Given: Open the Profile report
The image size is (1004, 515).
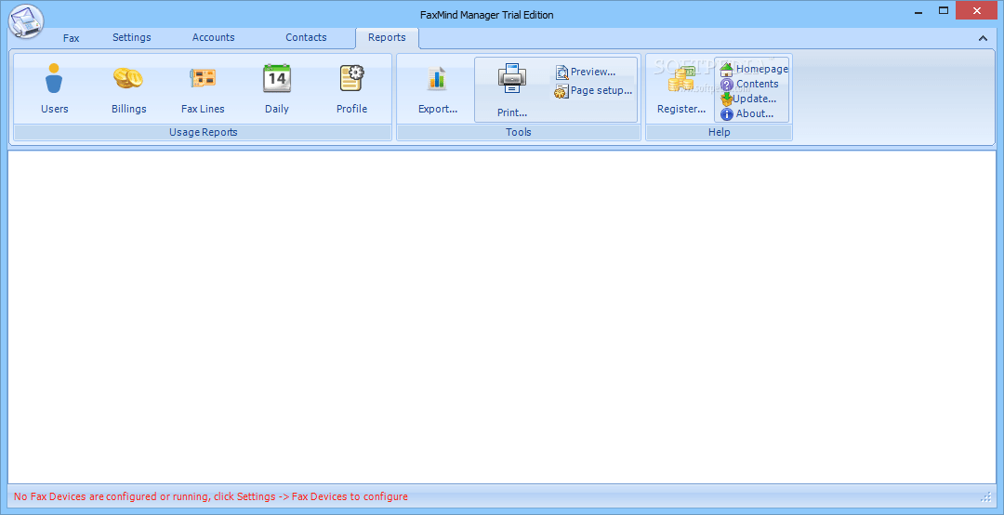Looking at the screenshot, I should (x=351, y=89).
